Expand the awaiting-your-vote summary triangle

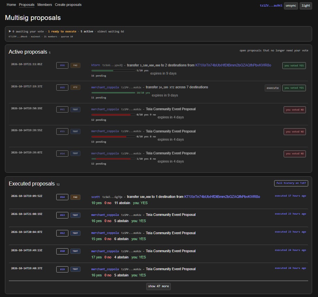point(10,31)
